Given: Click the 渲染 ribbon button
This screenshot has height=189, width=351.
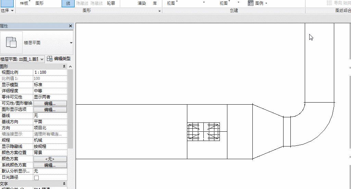Looking at the screenshot, I should (x=142, y=3).
